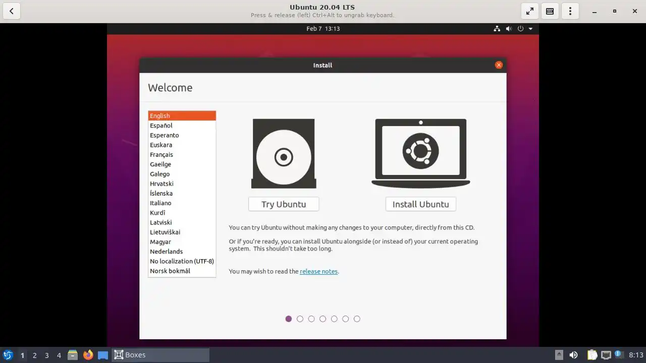The height and width of the screenshot is (363, 646).
Task: Click the host panel volume icon
Action: pyautogui.click(x=573, y=355)
